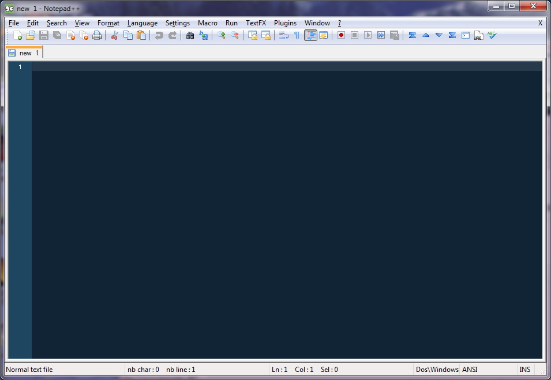Click the Close document toolbar icon
The width and height of the screenshot is (551, 380).
(x=70, y=35)
